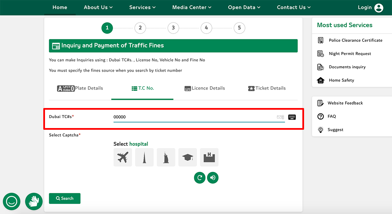Expand the About Us menu

tap(98, 7)
